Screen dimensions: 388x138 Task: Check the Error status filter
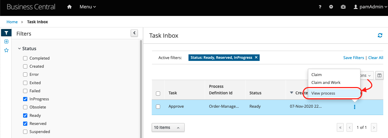(x=25, y=74)
